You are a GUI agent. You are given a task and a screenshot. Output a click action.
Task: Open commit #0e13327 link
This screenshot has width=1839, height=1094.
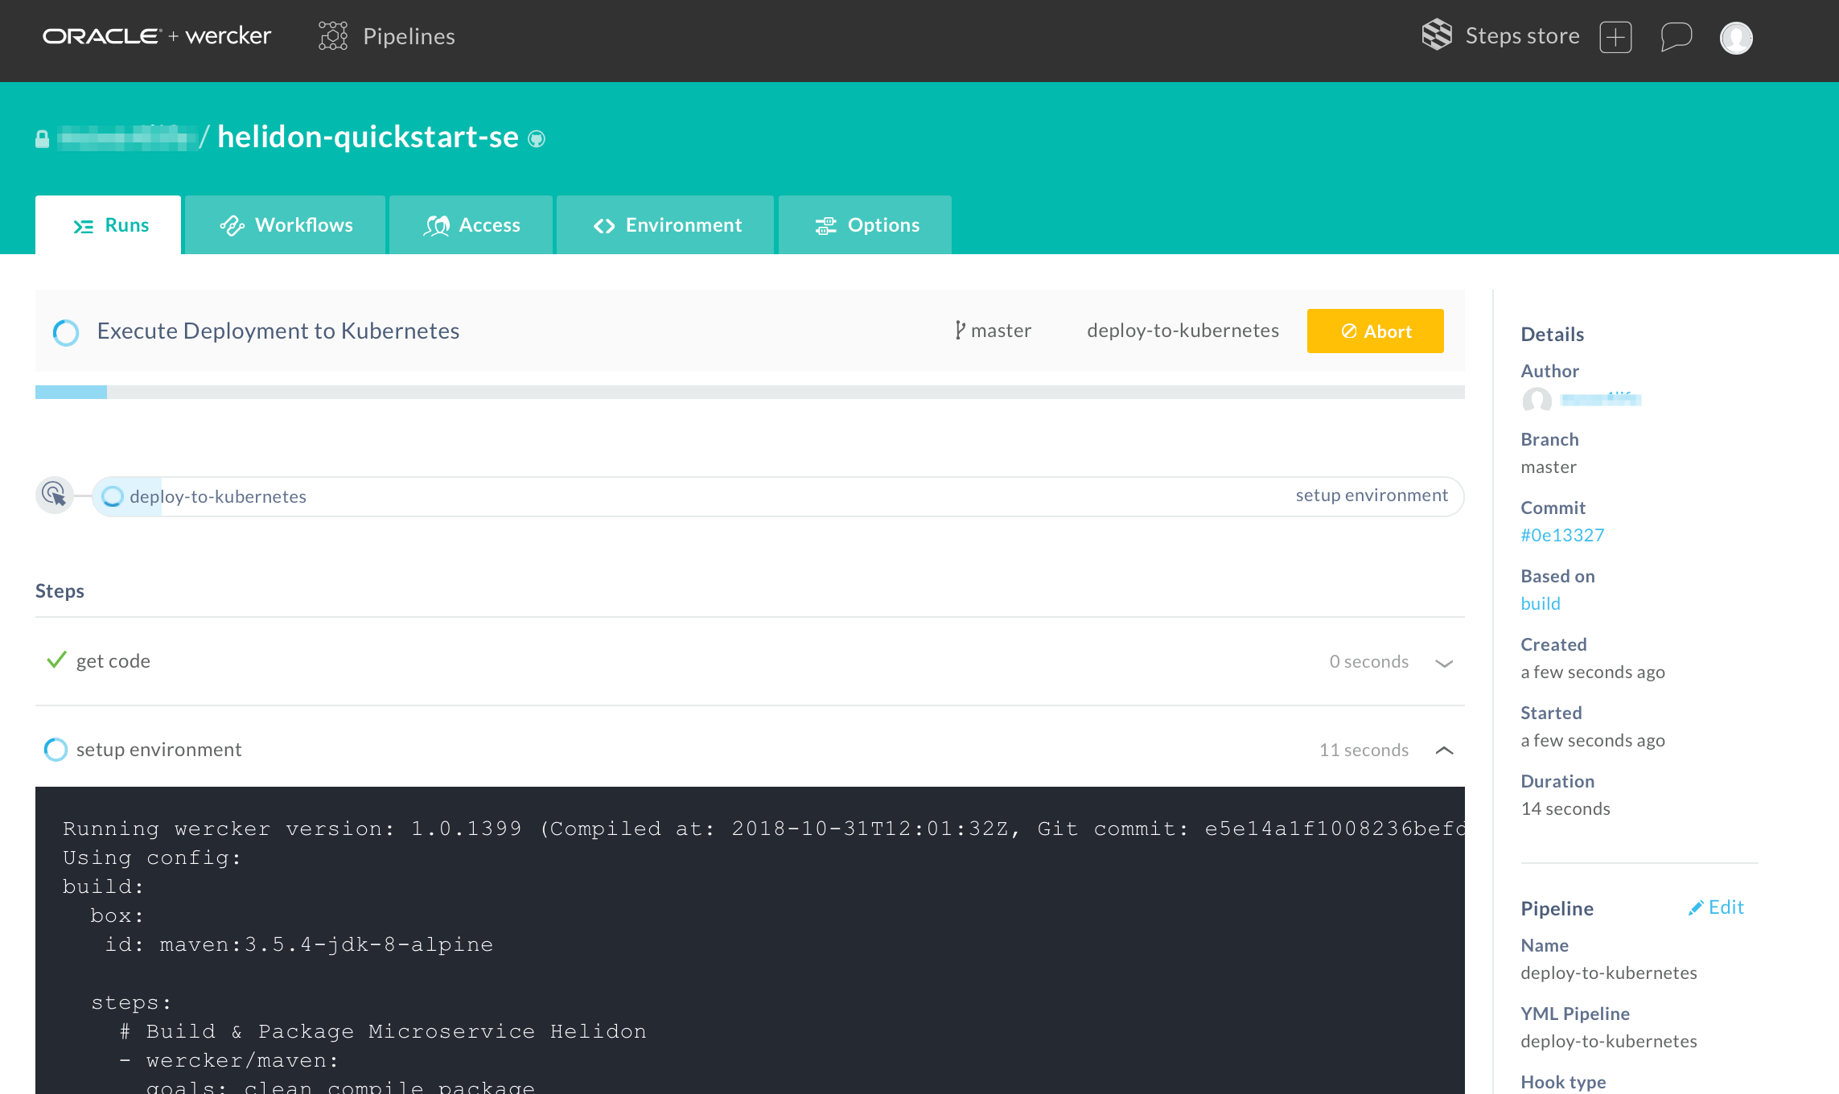coord(1561,536)
